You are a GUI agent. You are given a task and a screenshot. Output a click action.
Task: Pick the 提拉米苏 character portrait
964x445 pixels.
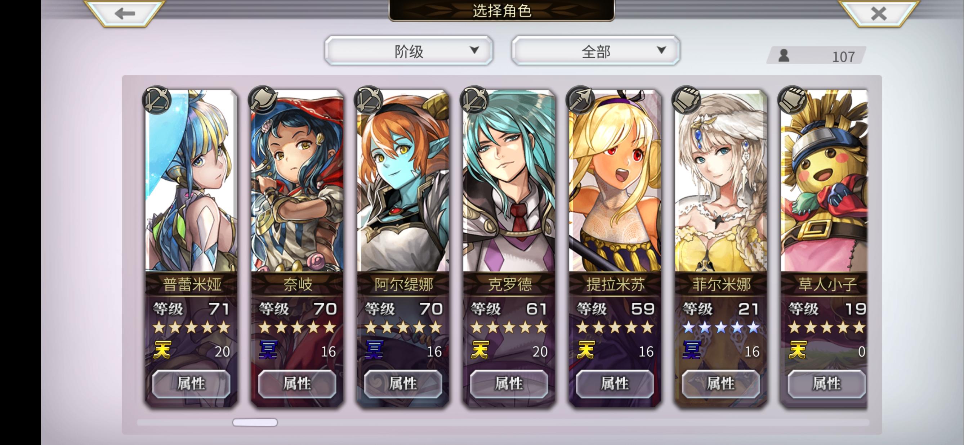pyautogui.click(x=615, y=181)
